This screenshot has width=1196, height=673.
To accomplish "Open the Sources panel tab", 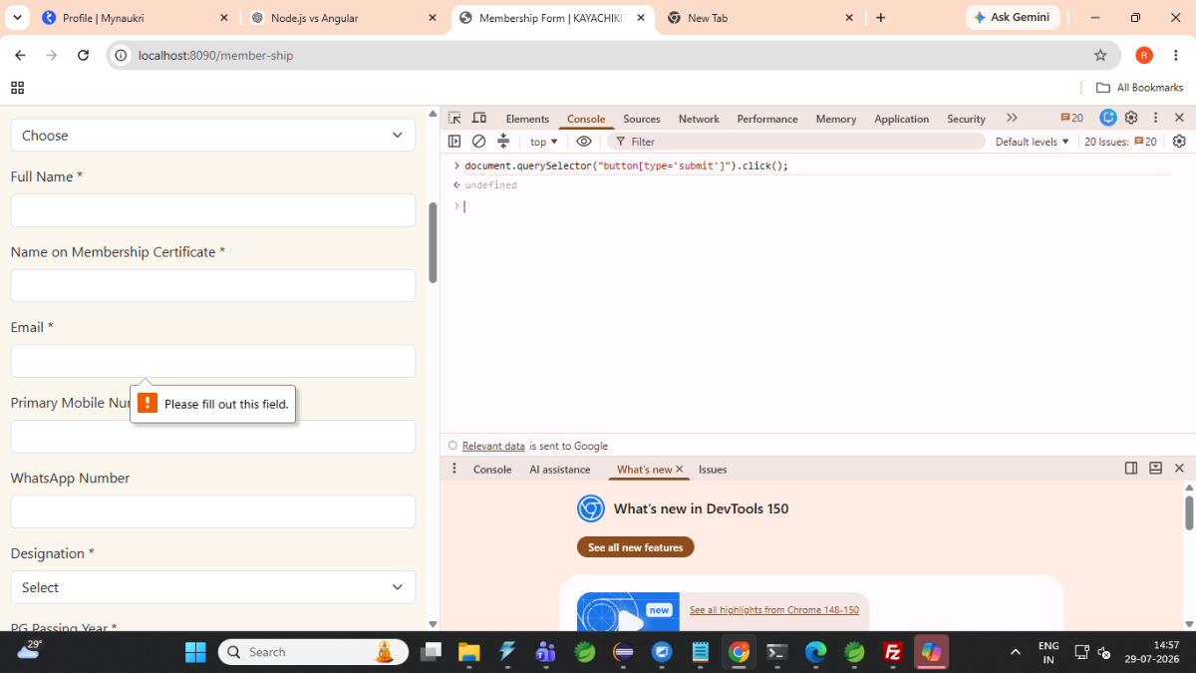I will click(x=642, y=119).
